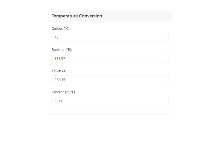Click the 288.15 value in Kelvin
The width and height of the screenshot is (220, 151).
60,80
